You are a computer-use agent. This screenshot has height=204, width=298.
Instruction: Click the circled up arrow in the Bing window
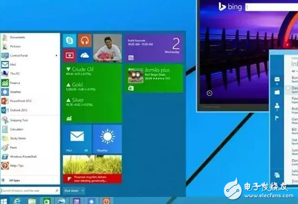click(209, 93)
